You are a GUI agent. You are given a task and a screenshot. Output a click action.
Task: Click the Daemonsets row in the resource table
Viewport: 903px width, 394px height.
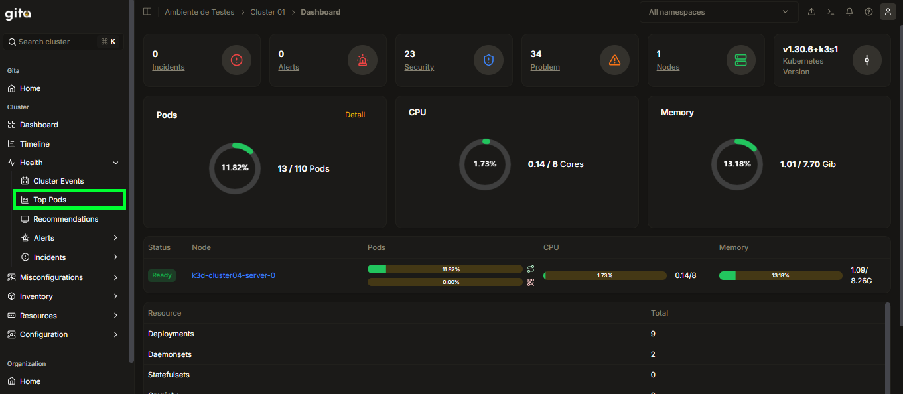[x=515, y=354]
